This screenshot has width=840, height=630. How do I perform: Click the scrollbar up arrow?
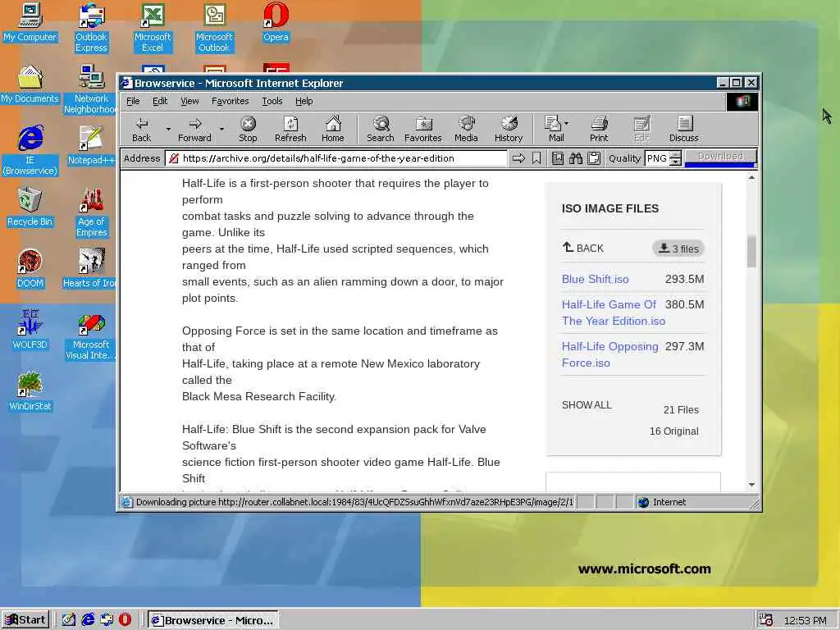751,177
